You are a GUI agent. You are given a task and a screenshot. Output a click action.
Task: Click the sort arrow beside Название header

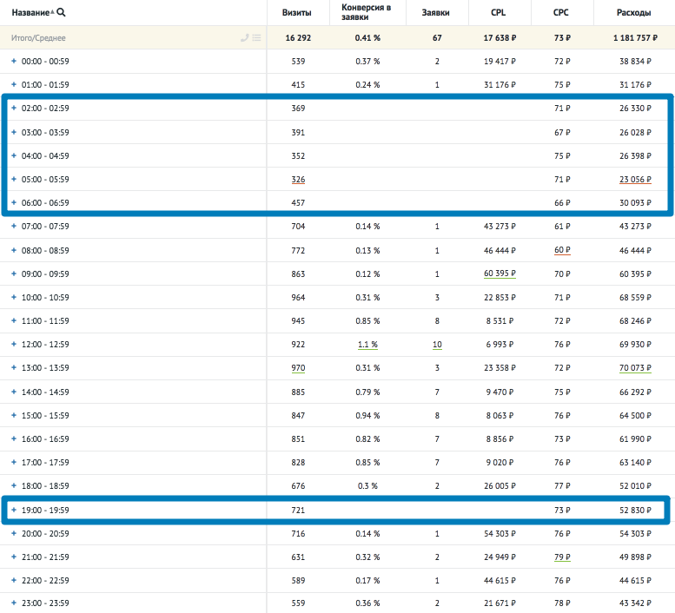click(51, 12)
